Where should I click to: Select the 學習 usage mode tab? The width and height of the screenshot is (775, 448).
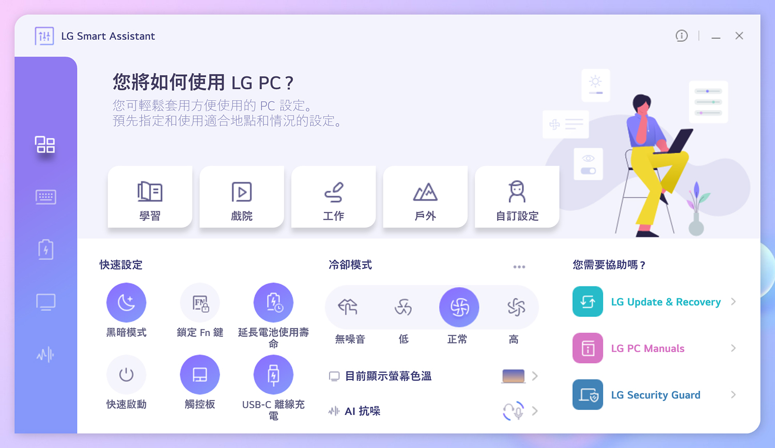(x=150, y=197)
